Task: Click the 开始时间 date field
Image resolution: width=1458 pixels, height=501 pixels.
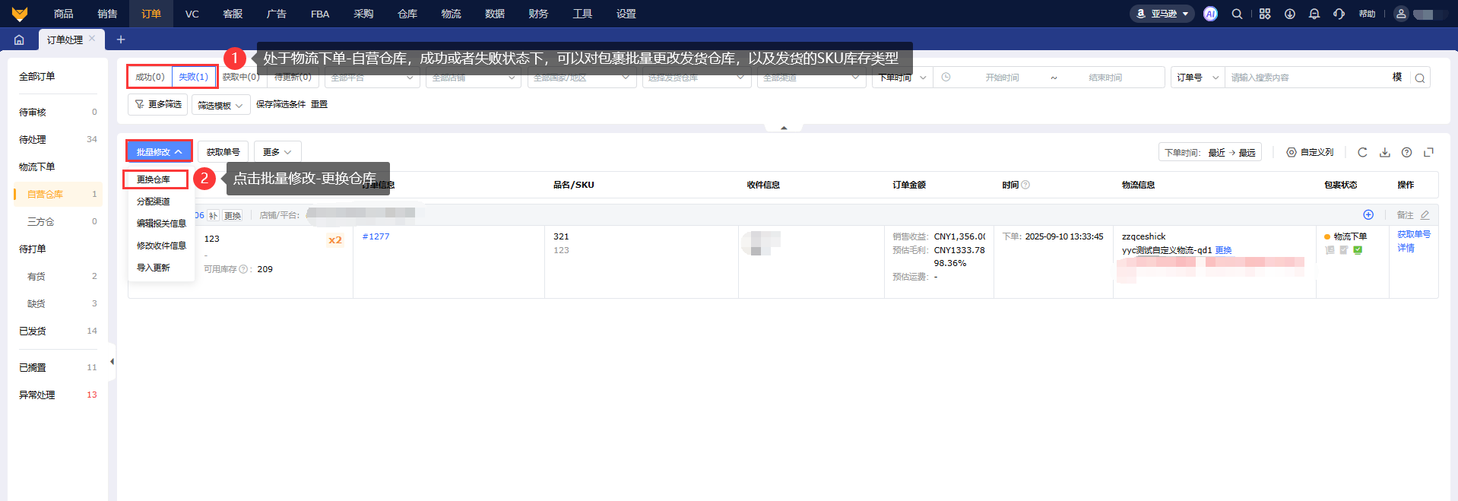Action: (1002, 78)
